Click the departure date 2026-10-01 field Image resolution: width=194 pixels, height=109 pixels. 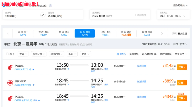click(x=111, y=15)
